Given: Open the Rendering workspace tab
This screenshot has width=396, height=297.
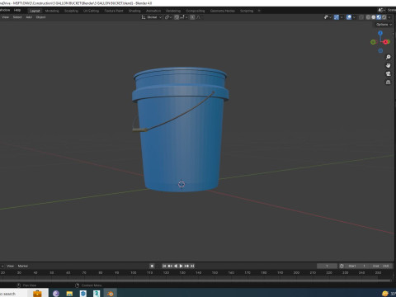Looking at the screenshot, I should click(x=173, y=11).
